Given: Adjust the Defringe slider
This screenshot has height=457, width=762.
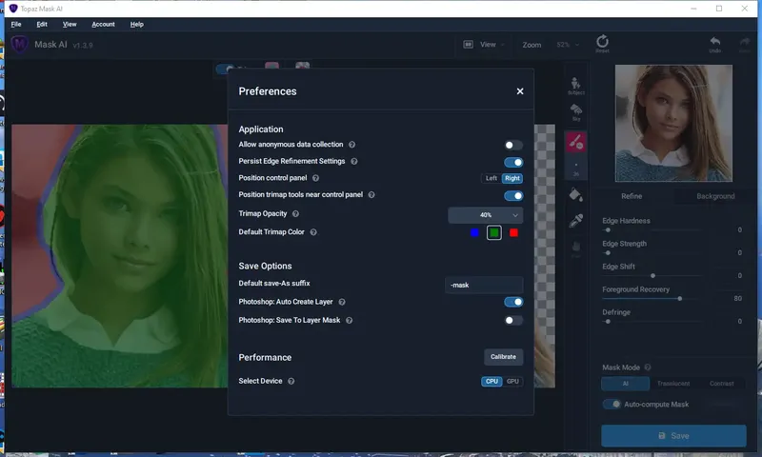Looking at the screenshot, I should [x=652, y=322].
